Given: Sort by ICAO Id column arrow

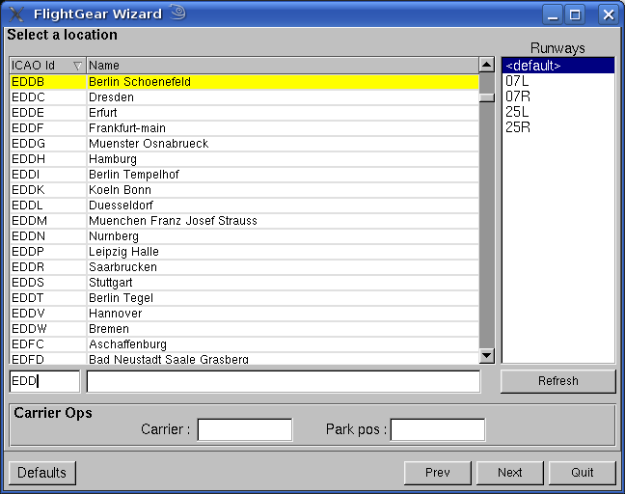Looking at the screenshot, I should coord(77,66).
